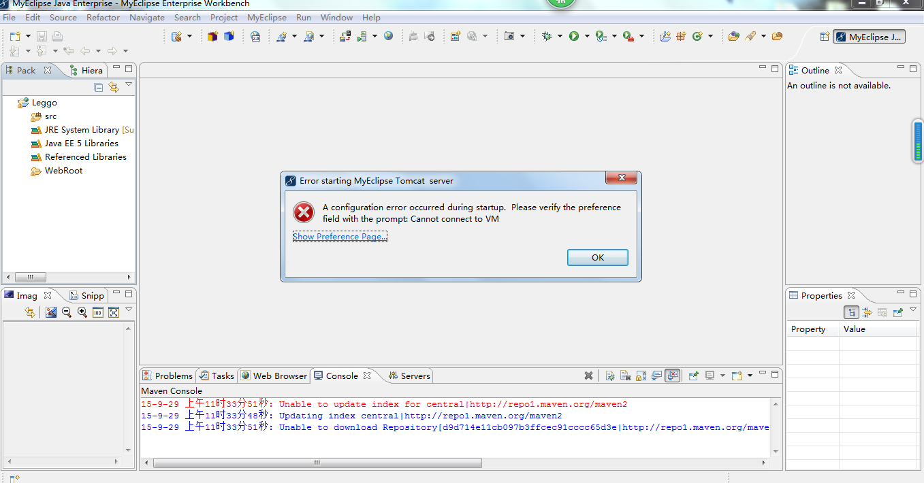This screenshot has width=924, height=483.
Task: Switch to the Snippets tab
Action: pos(87,295)
